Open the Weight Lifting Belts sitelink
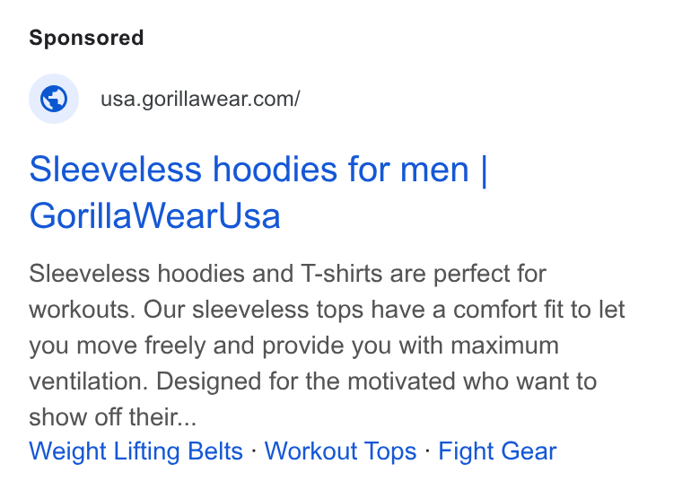The width and height of the screenshot is (682, 490). (136, 451)
